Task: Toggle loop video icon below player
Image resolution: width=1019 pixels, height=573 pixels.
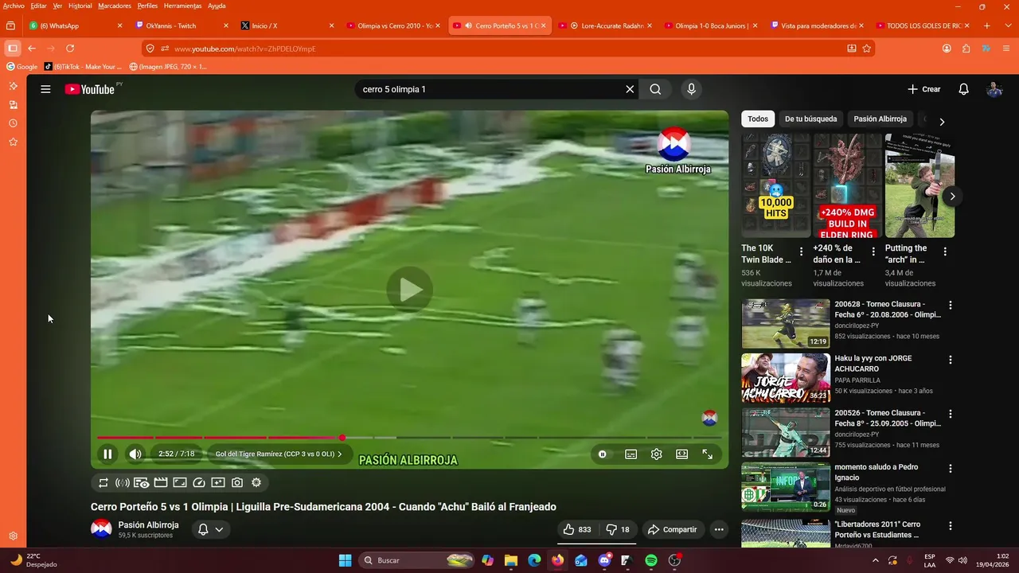Action: point(103,482)
